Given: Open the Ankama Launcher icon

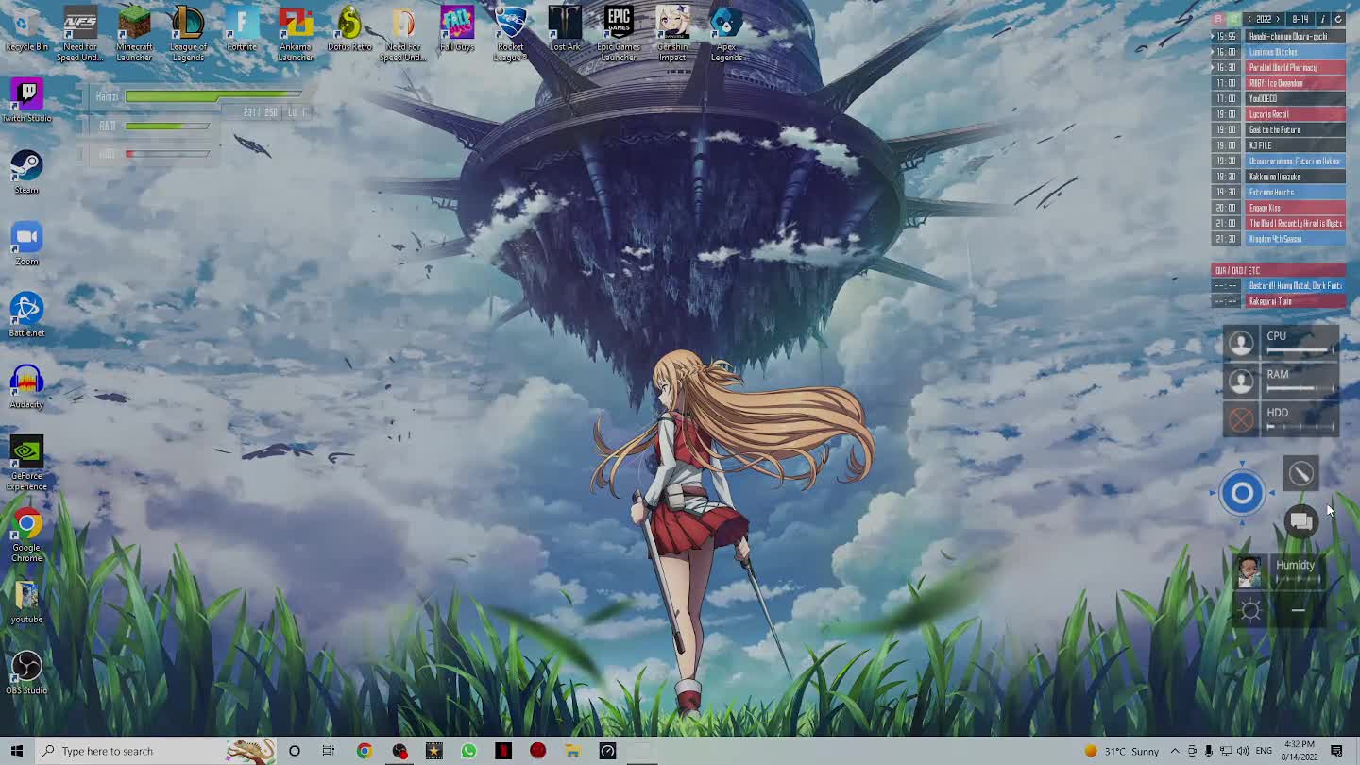Looking at the screenshot, I should point(296,34).
